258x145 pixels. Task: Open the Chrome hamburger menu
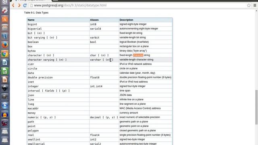255,5
